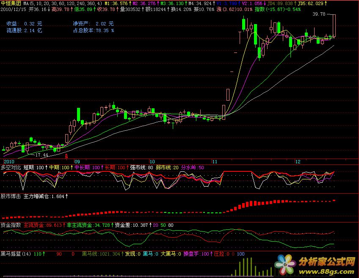Click the 11 month marker on time axis

pos(215,162)
